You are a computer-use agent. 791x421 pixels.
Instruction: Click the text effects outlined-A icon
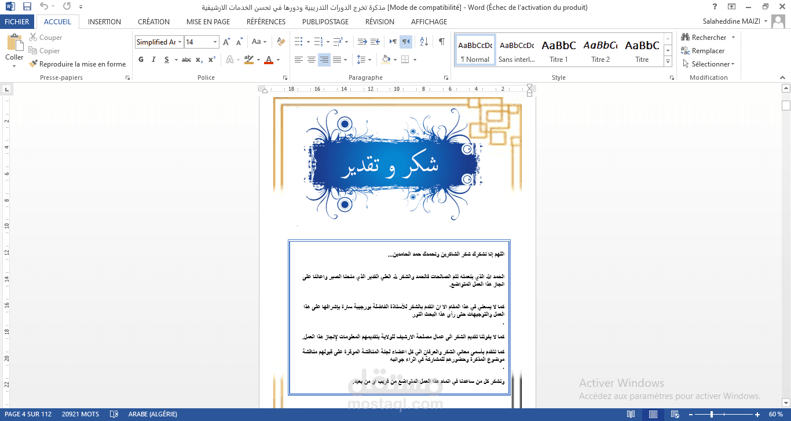coord(230,60)
